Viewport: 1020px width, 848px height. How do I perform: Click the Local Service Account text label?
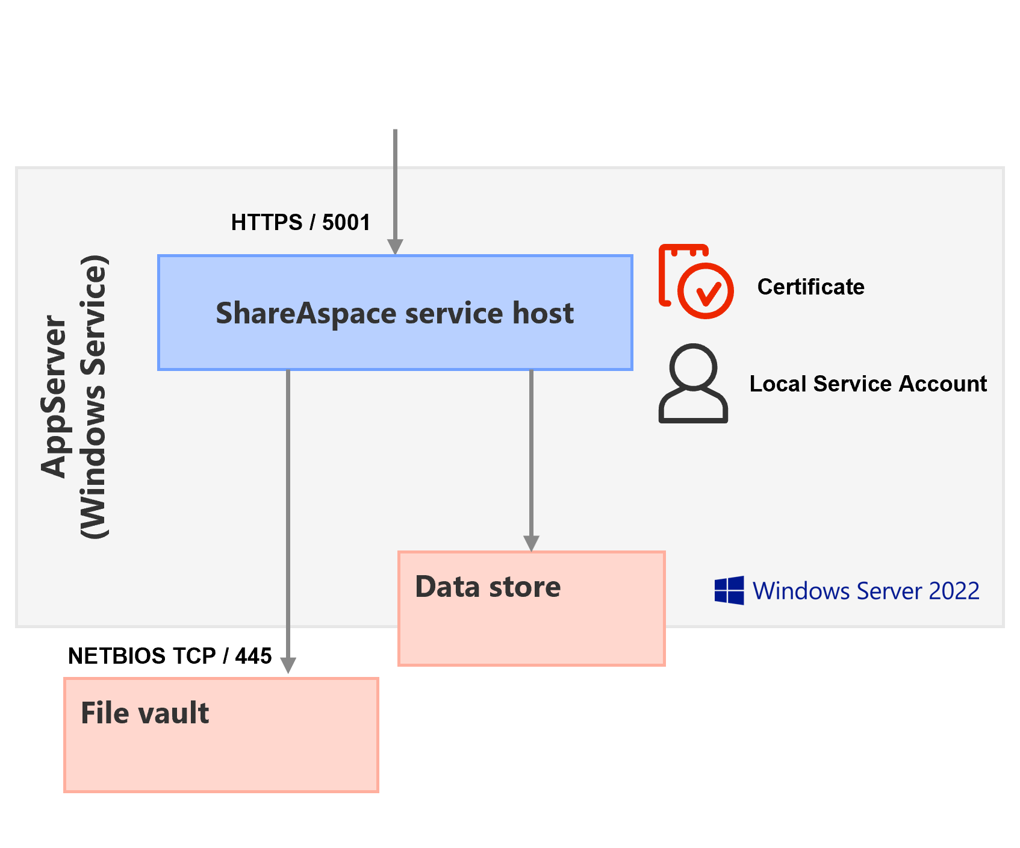868,384
